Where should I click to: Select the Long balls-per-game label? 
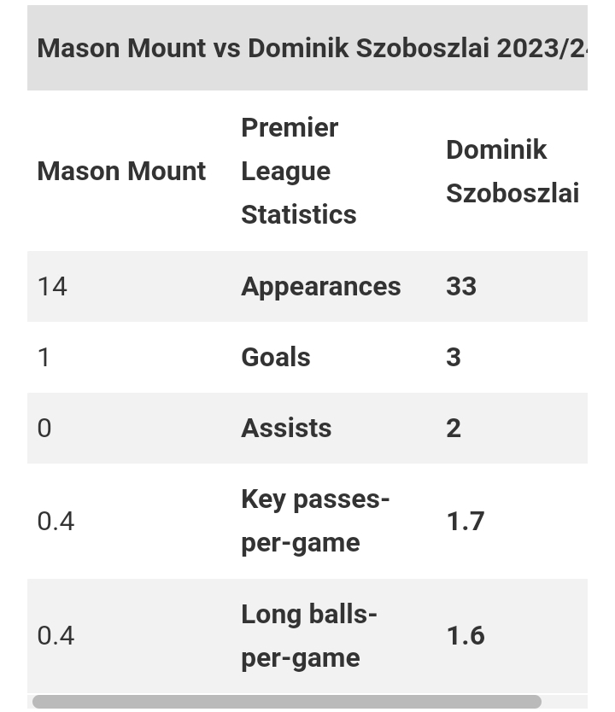coord(309,636)
